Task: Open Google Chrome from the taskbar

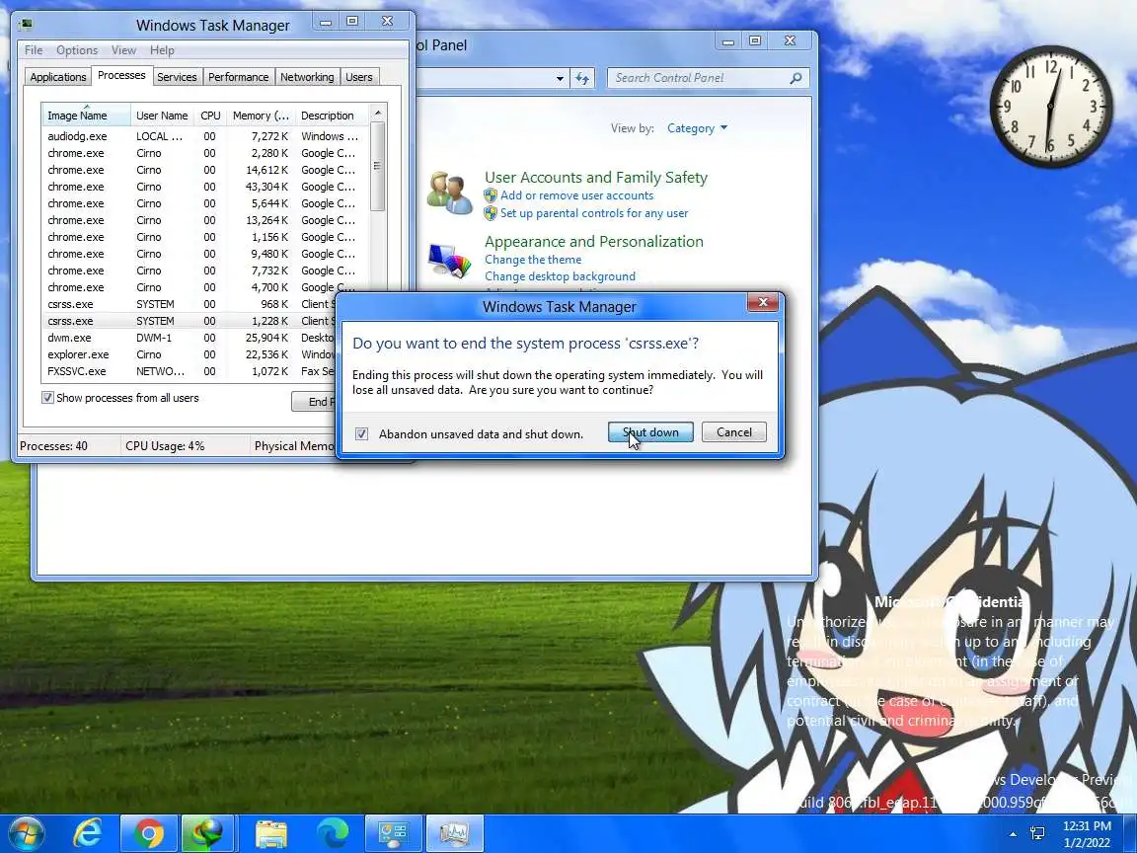Action: 148,833
